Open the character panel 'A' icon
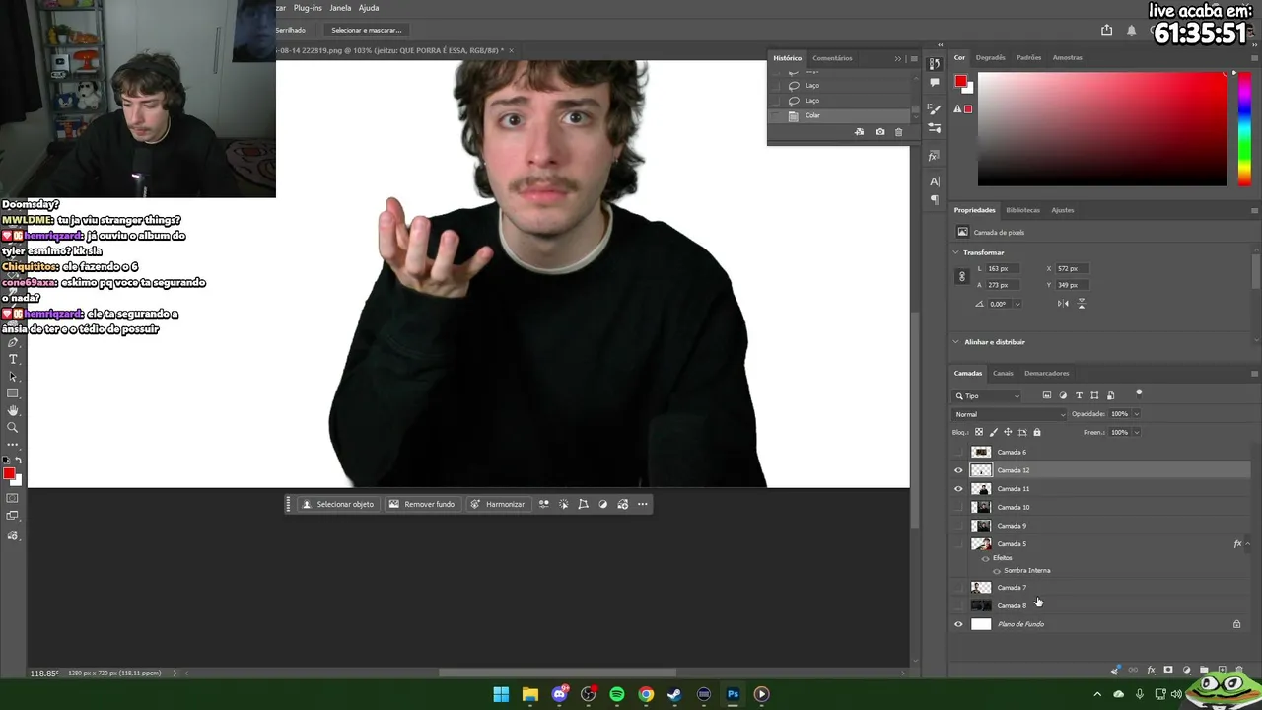The width and height of the screenshot is (1262, 710). 935,181
